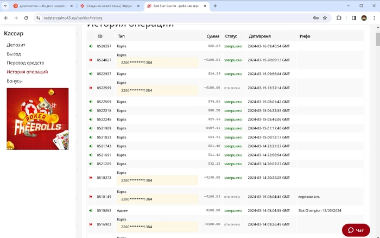The image size is (380, 238).
Task: Click red withdrawal icon for transaction 8524827
Action: click(91, 60)
